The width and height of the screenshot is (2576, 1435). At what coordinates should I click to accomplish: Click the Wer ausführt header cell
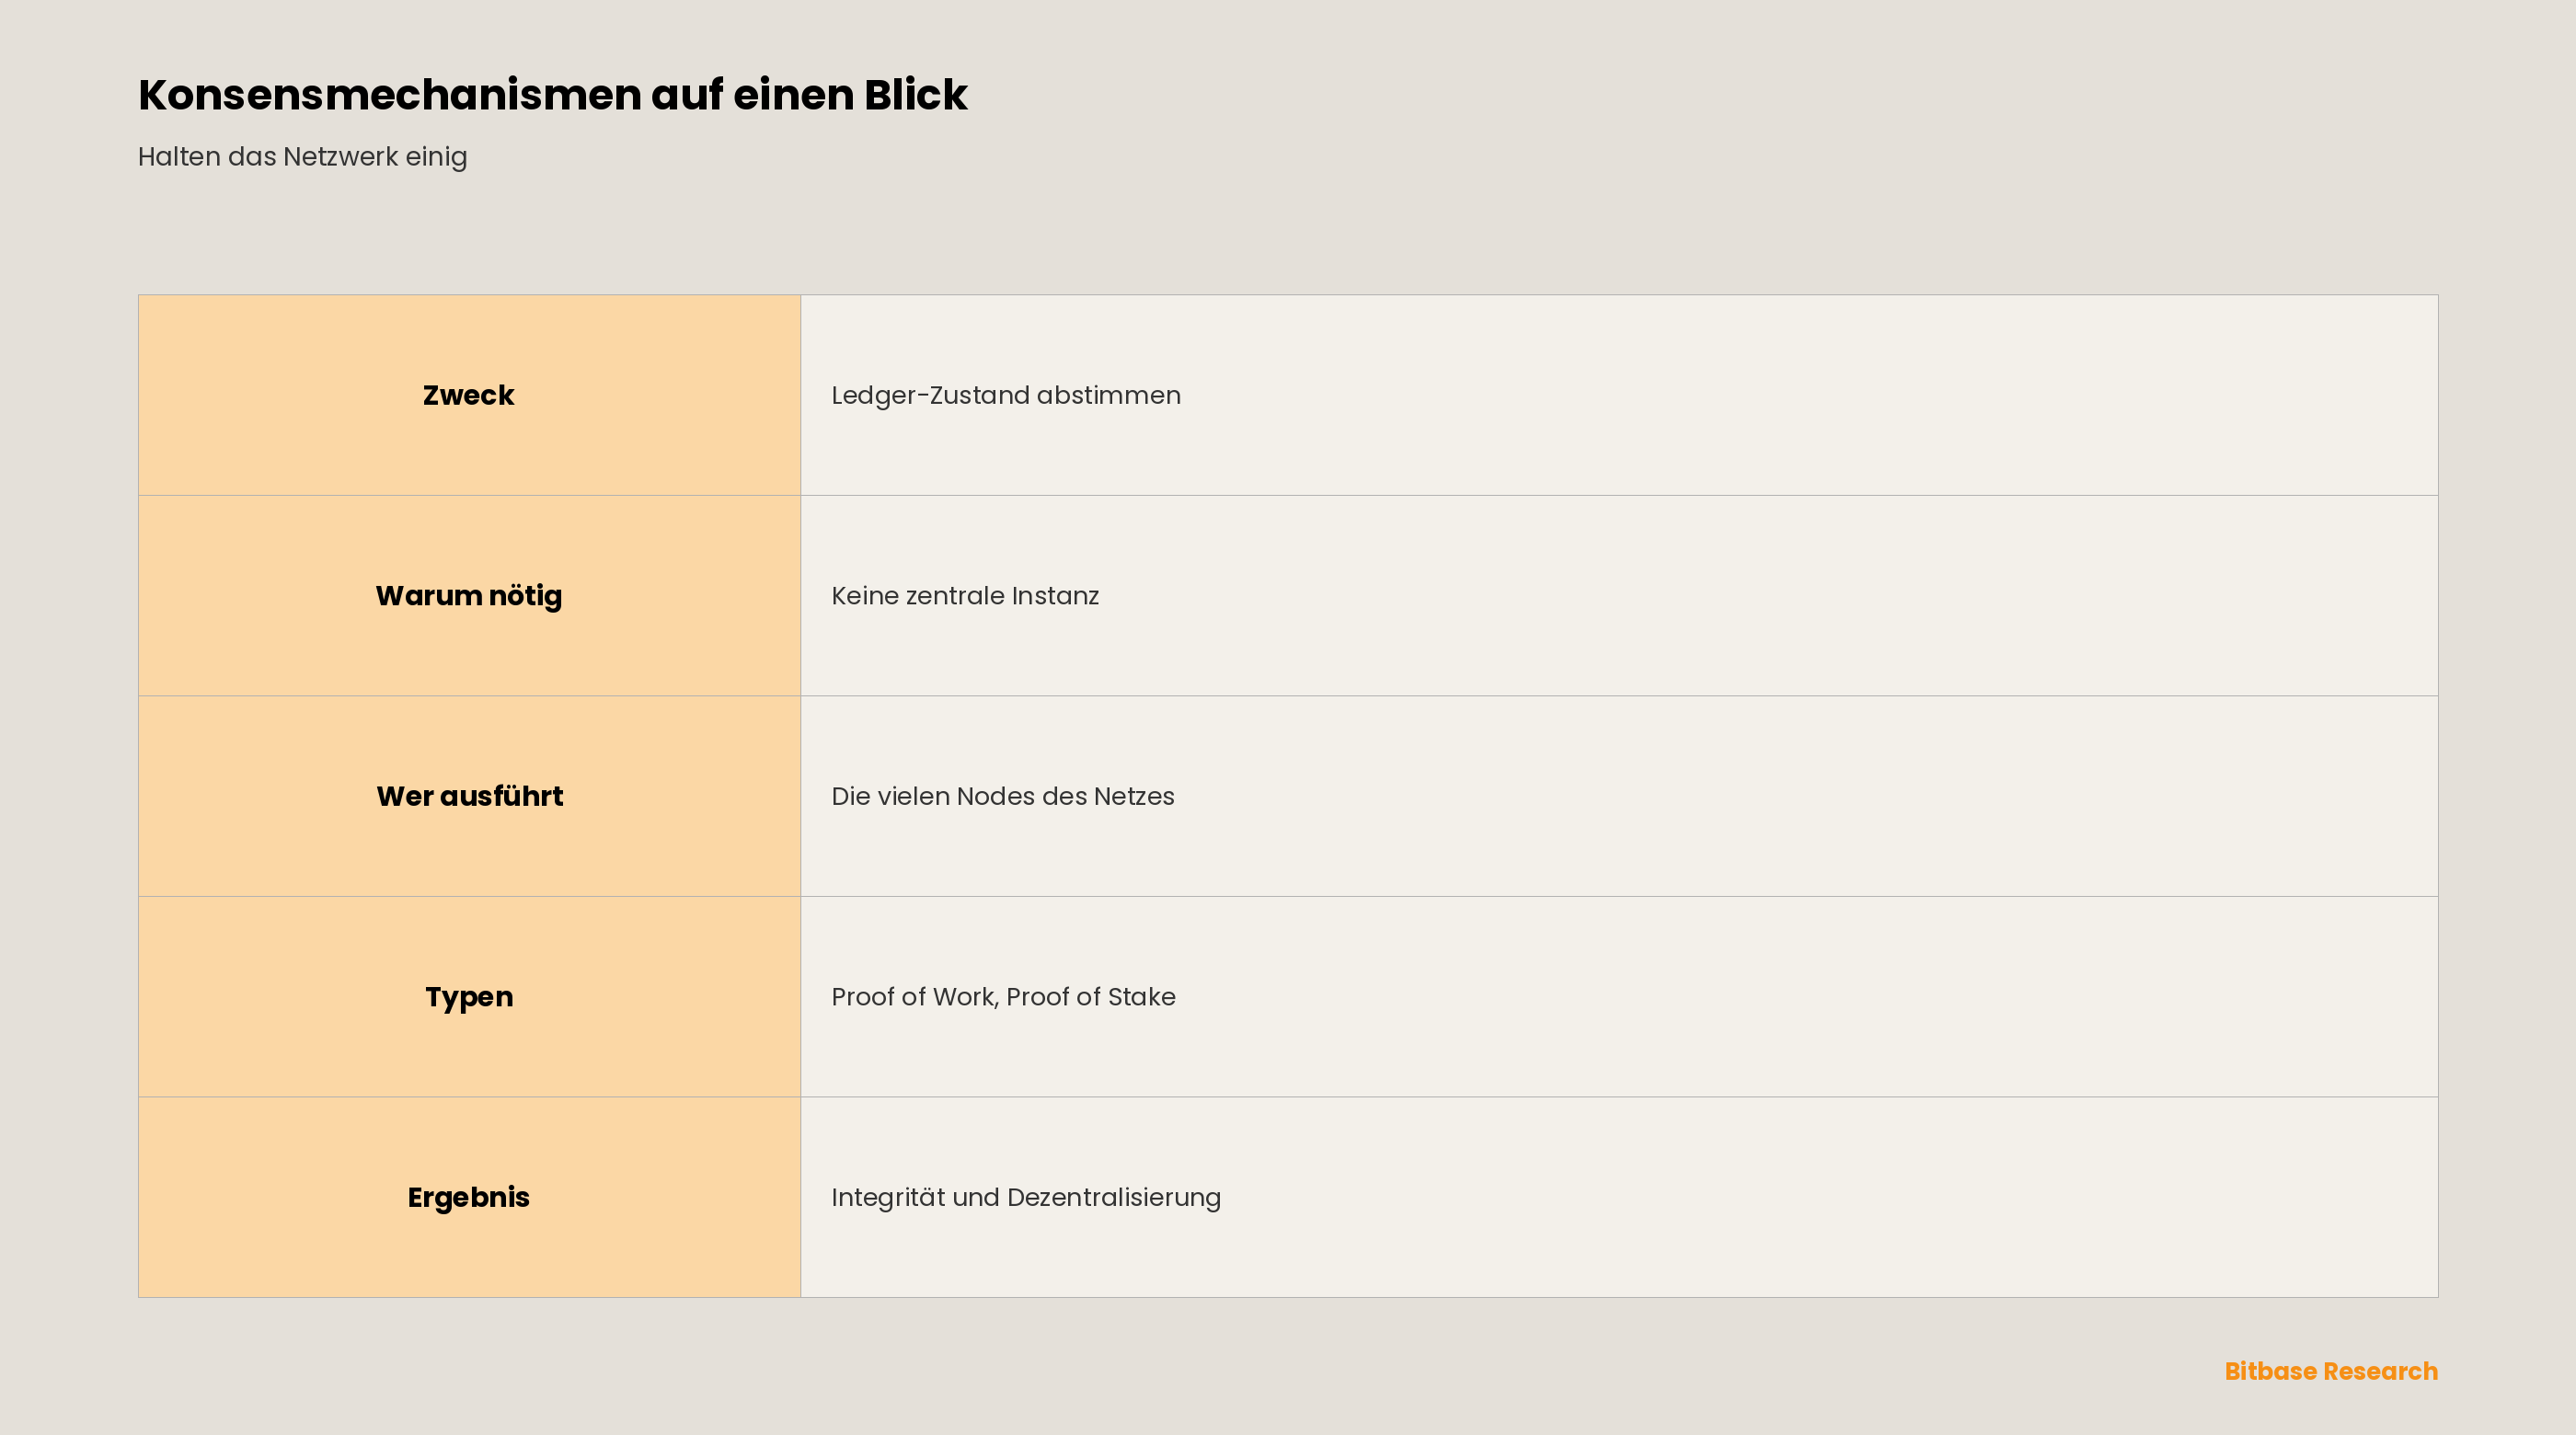pos(469,796)
